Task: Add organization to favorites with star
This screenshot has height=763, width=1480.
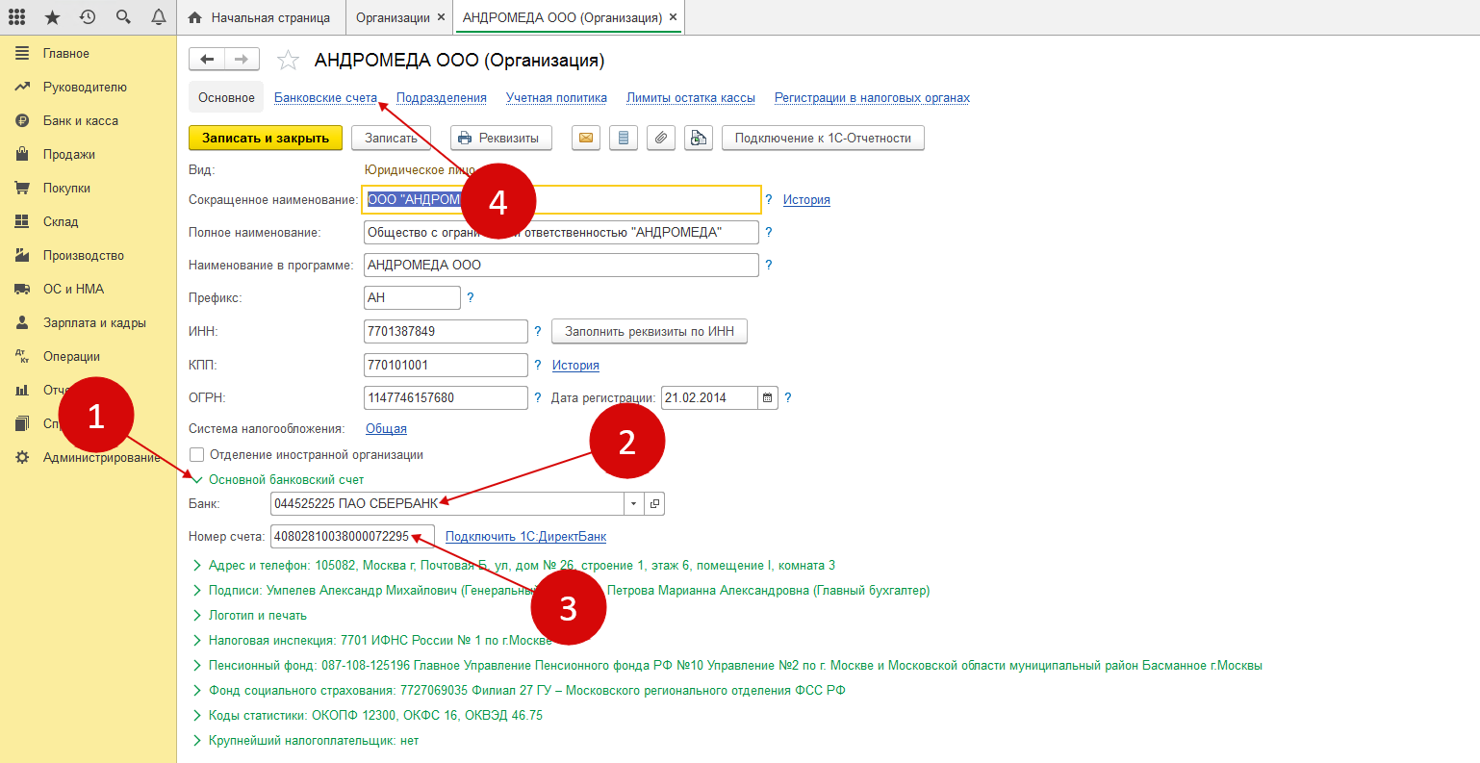Action: point(288,61)
